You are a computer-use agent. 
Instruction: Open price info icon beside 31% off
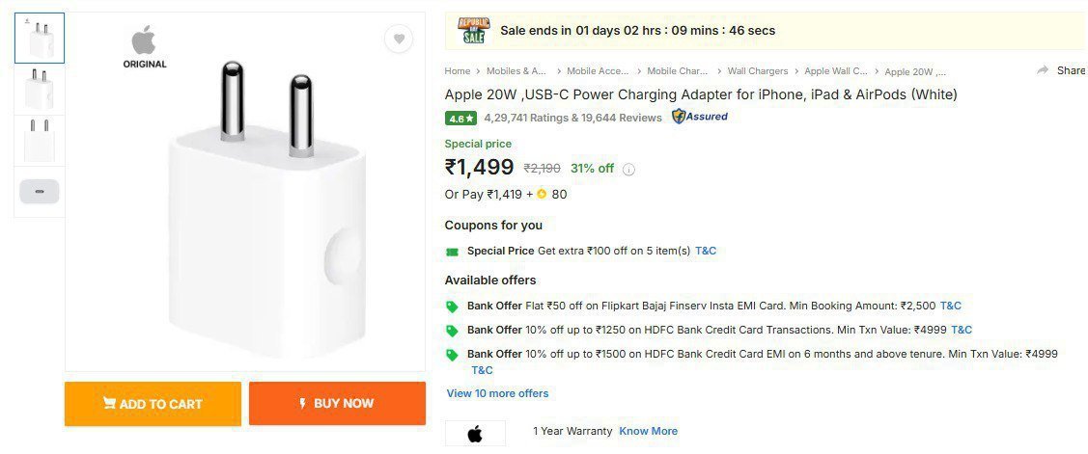(x=628, y=169)
